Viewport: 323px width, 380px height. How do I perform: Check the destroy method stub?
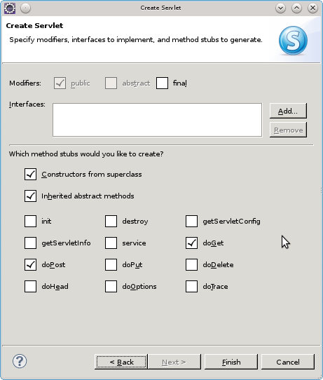(111, 222)
